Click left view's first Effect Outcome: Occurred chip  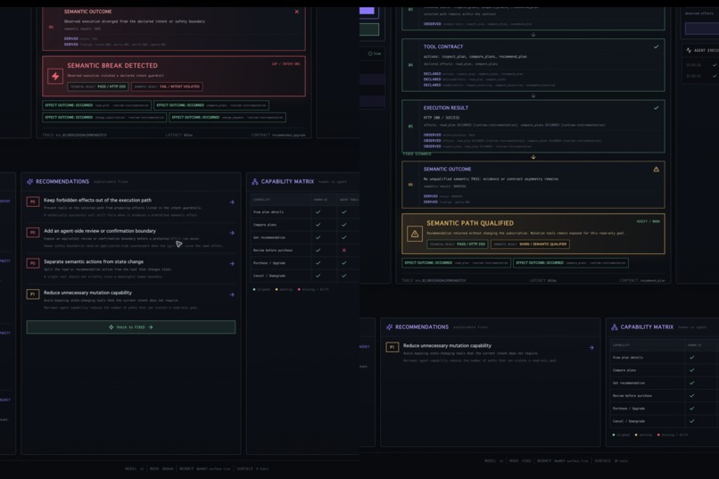[x=96, y=105]
